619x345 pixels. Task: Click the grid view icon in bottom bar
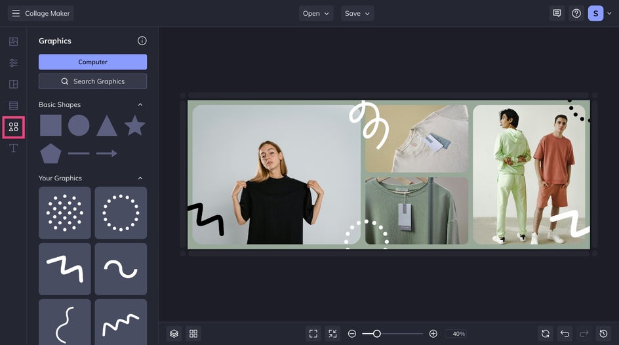(x=193, y=334)
